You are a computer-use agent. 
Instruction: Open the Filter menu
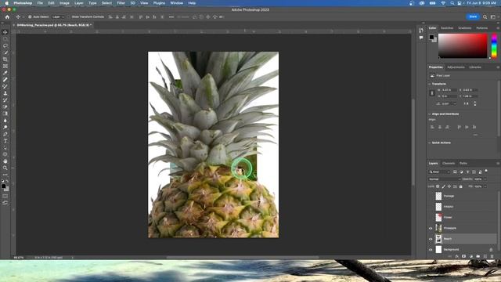tap(121, 3)
